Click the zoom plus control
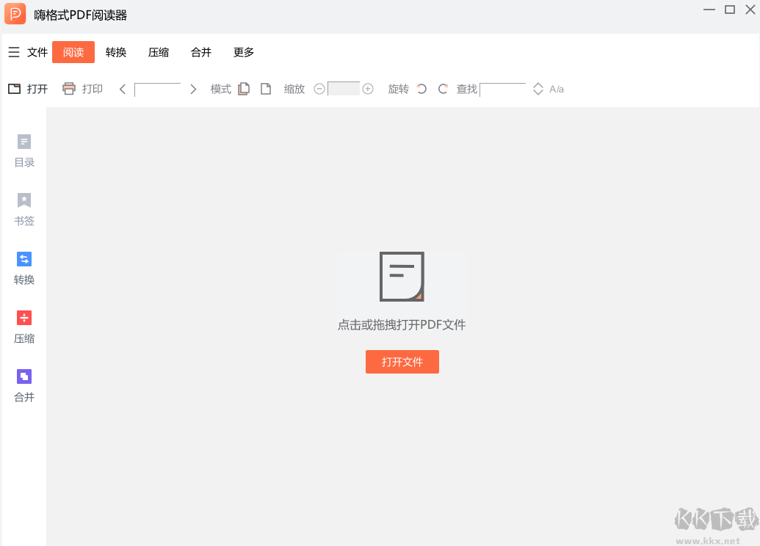 point(368,88)
